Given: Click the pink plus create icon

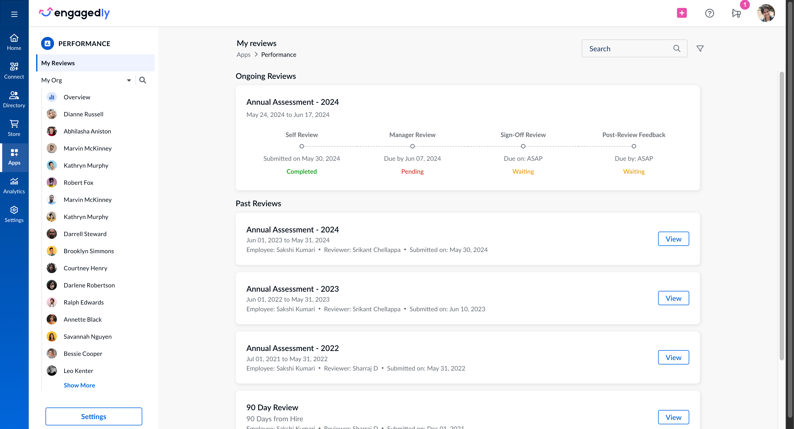Looking at the screenshot, I should point(682,13).
